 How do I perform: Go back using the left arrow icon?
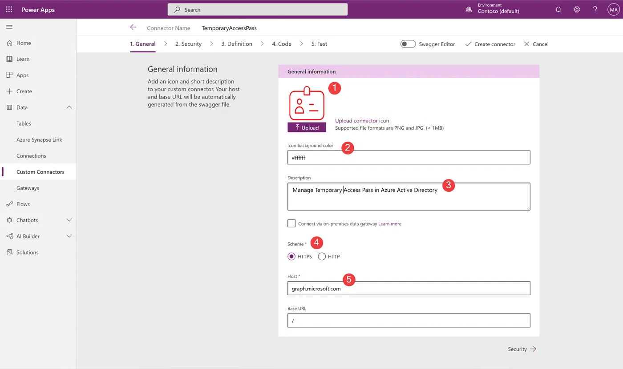133,28
